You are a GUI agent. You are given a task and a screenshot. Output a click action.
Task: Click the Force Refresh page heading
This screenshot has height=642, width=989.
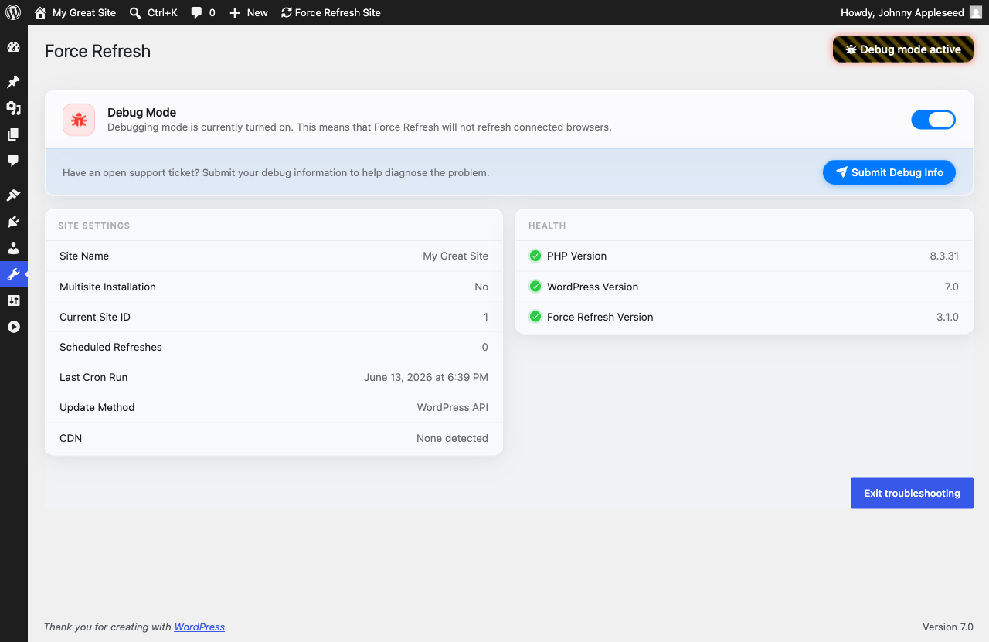pyautogui.click(x=97, y=51)
